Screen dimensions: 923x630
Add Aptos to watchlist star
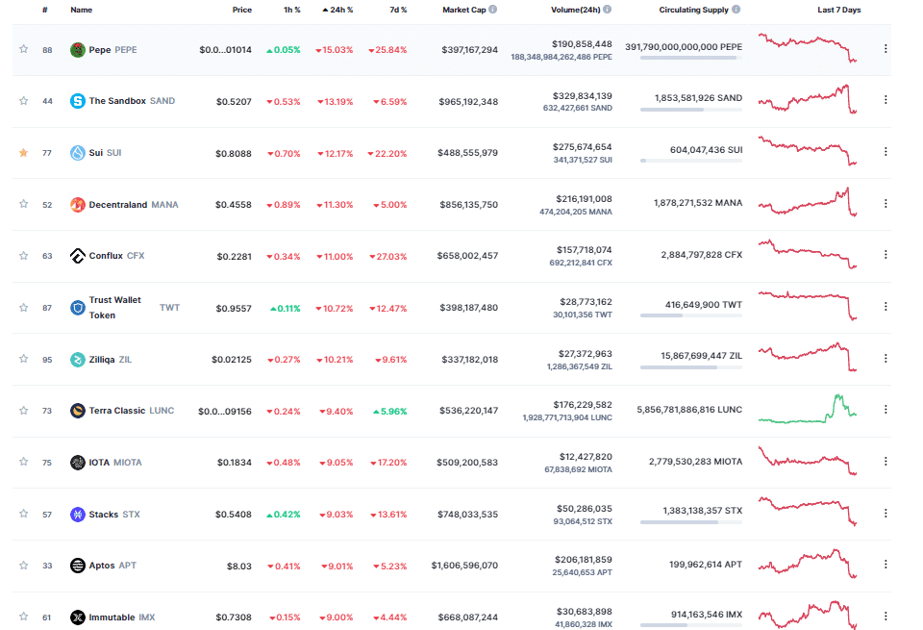click(23, 566)
